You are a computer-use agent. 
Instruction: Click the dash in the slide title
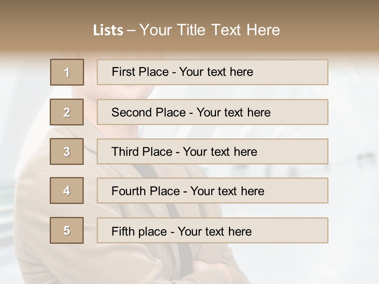click(x=131, y=30)
